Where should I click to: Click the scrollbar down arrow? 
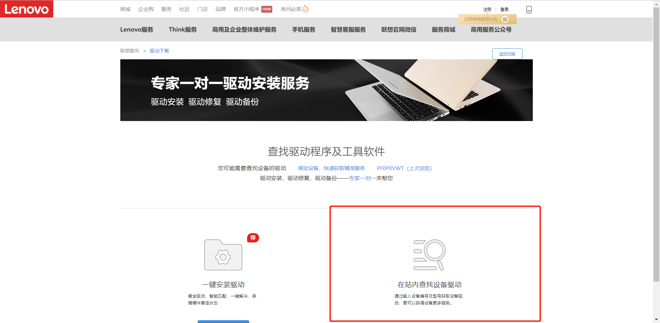656,320
